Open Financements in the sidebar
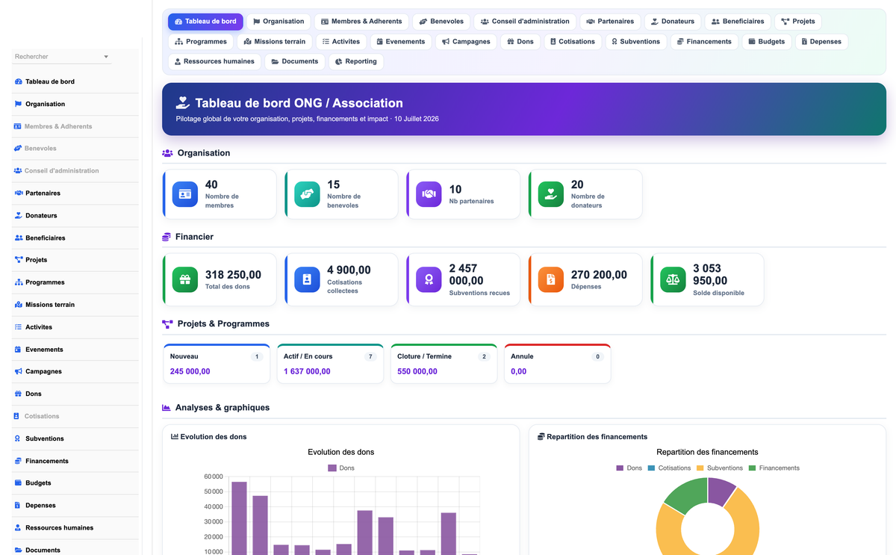896x555 pixels. pos(75,461)
